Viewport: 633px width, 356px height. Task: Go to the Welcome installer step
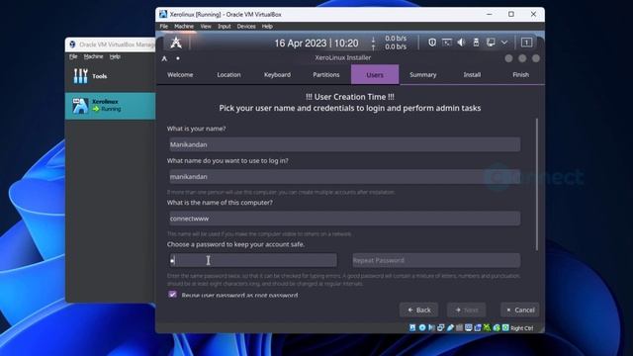tap(180, 75)
